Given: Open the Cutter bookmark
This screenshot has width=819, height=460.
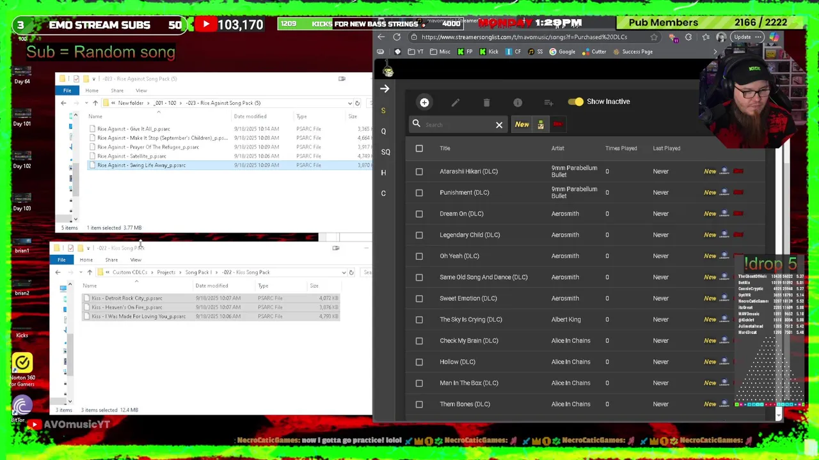Looking at the screenshot, I should click(594, 52).
